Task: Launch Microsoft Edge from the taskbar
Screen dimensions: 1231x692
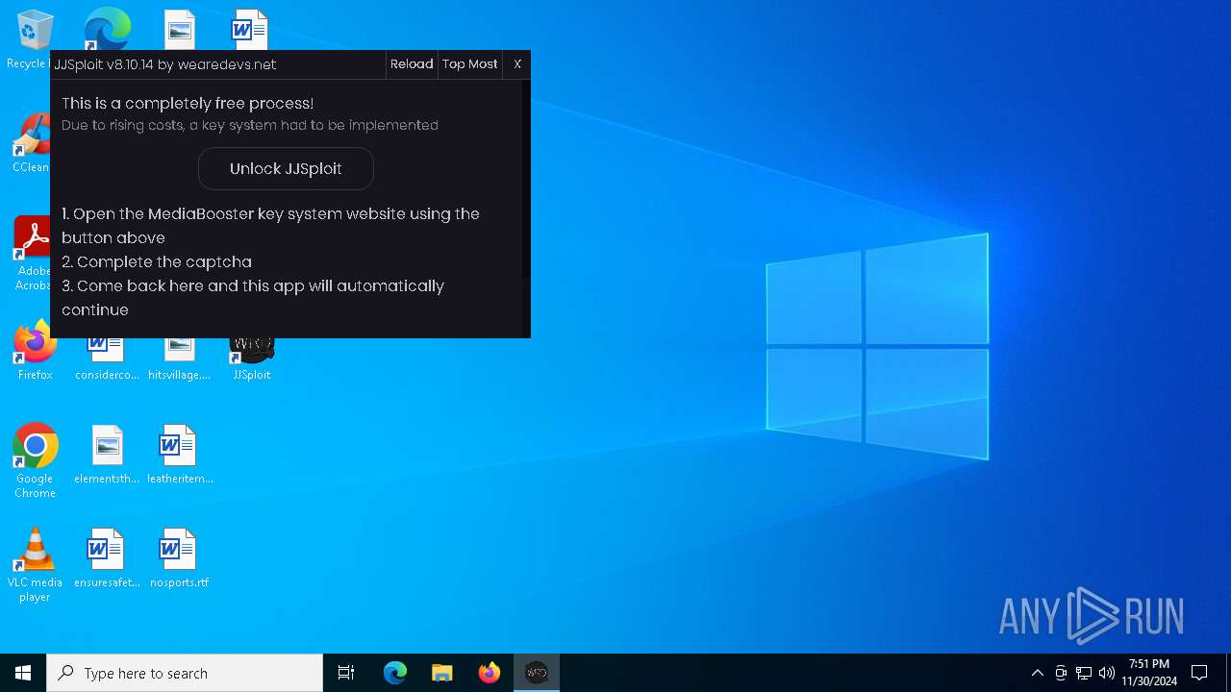Action: click(x=395, y=673)
